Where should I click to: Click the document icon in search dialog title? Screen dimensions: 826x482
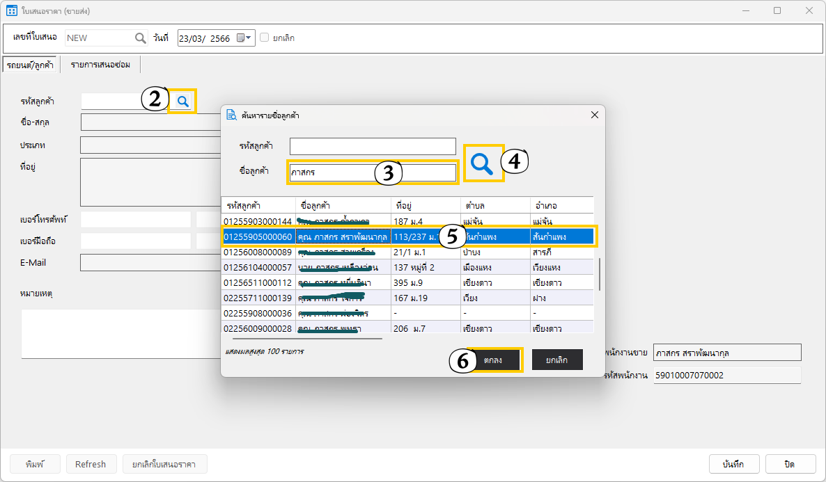tap(232, 115)
